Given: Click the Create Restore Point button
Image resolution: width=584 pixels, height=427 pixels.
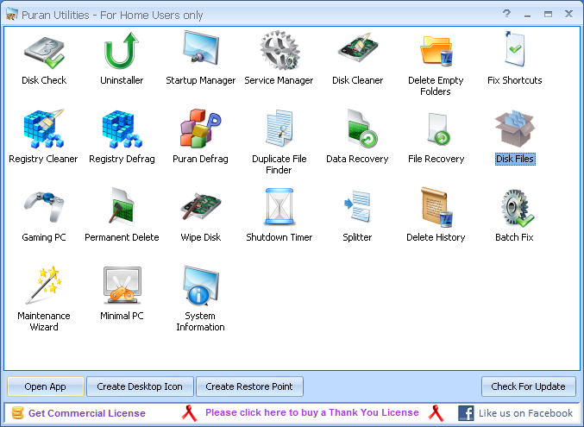Looking at the screenshot, I should 249,386.
